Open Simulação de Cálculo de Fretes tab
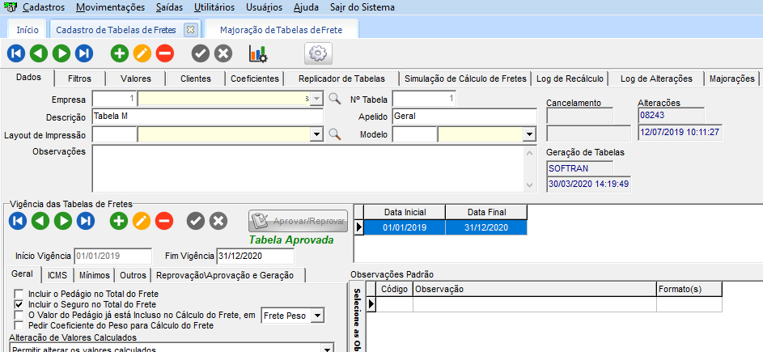The width and height of the screenshot is (763, 352). [x=466, y=78]
